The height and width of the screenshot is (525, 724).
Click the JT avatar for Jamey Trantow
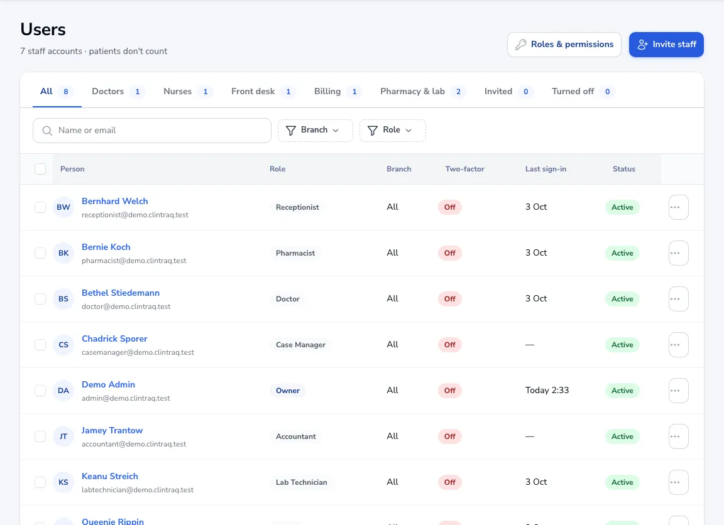tap(63, 436)
